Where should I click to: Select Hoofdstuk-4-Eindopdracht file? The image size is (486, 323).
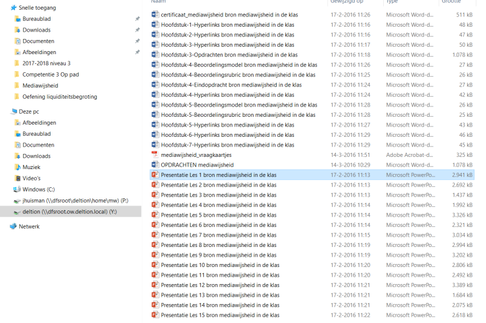pos(231,85)
